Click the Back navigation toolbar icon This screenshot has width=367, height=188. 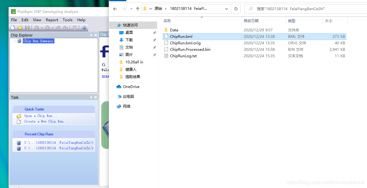(x=37, y=28)
